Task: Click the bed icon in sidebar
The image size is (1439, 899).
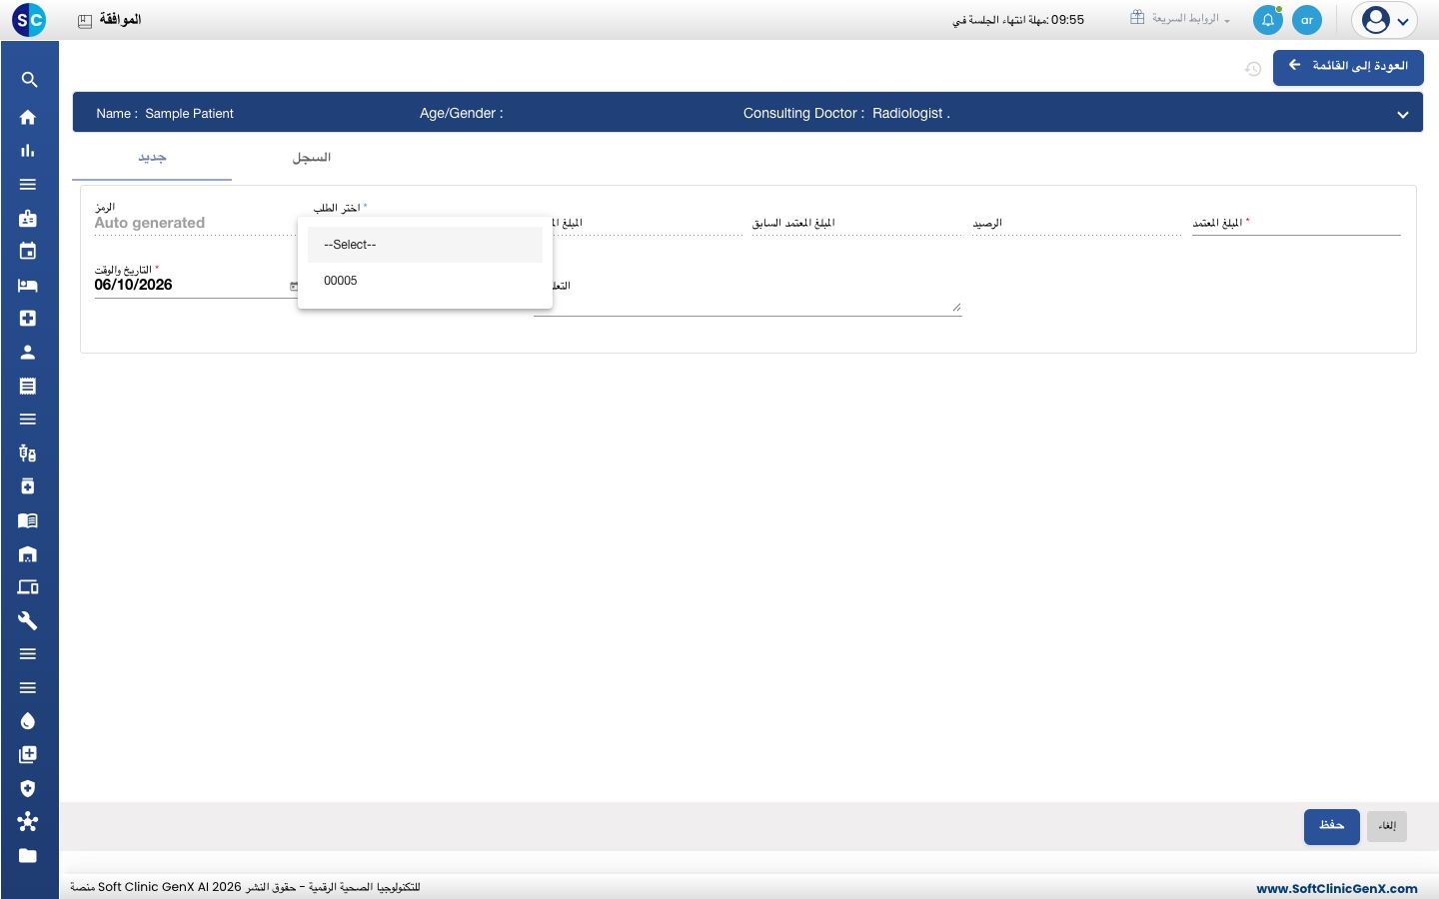Action: click(x=28, y=285)
